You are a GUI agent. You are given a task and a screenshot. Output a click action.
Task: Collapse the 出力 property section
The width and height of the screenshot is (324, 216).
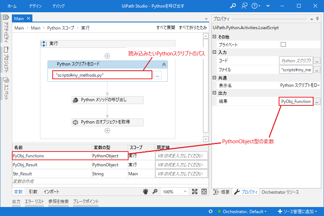[215, 93]
